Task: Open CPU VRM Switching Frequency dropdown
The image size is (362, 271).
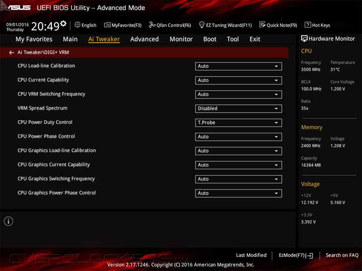Action: [238, 94]
